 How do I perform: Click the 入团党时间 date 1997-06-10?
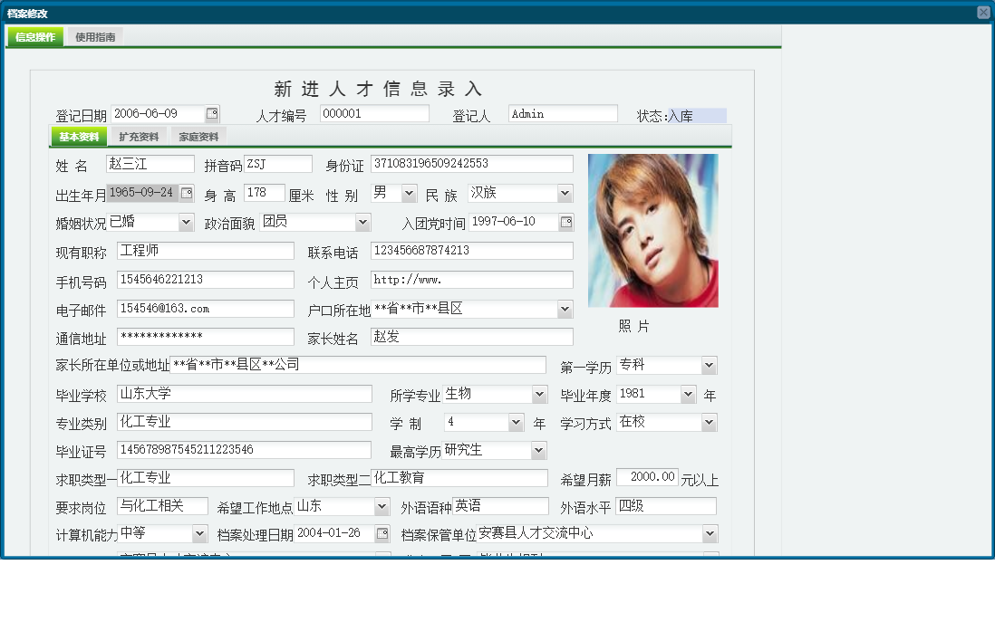514,222
